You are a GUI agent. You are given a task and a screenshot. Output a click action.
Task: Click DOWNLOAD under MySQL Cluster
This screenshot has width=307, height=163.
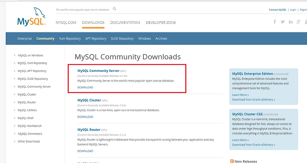click(x=85, y=117)
